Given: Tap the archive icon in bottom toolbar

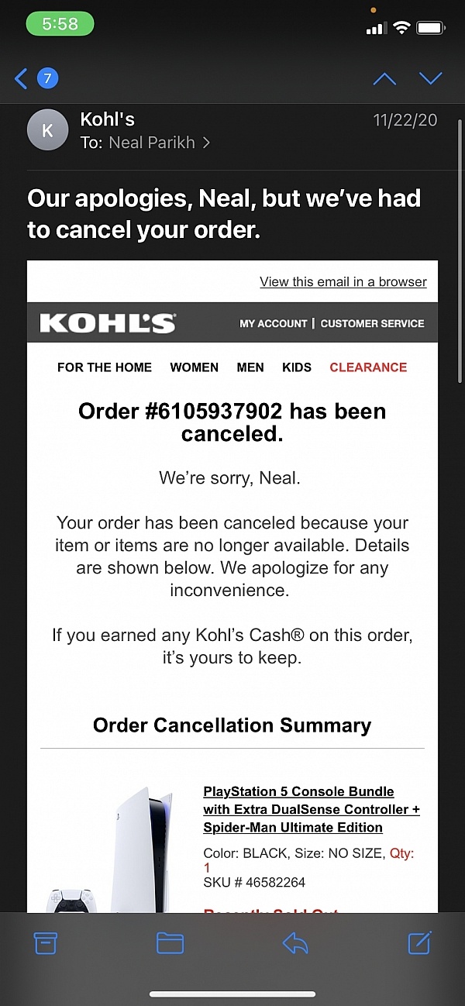Looking at the screenshot, I should click(x=46, y=942).
